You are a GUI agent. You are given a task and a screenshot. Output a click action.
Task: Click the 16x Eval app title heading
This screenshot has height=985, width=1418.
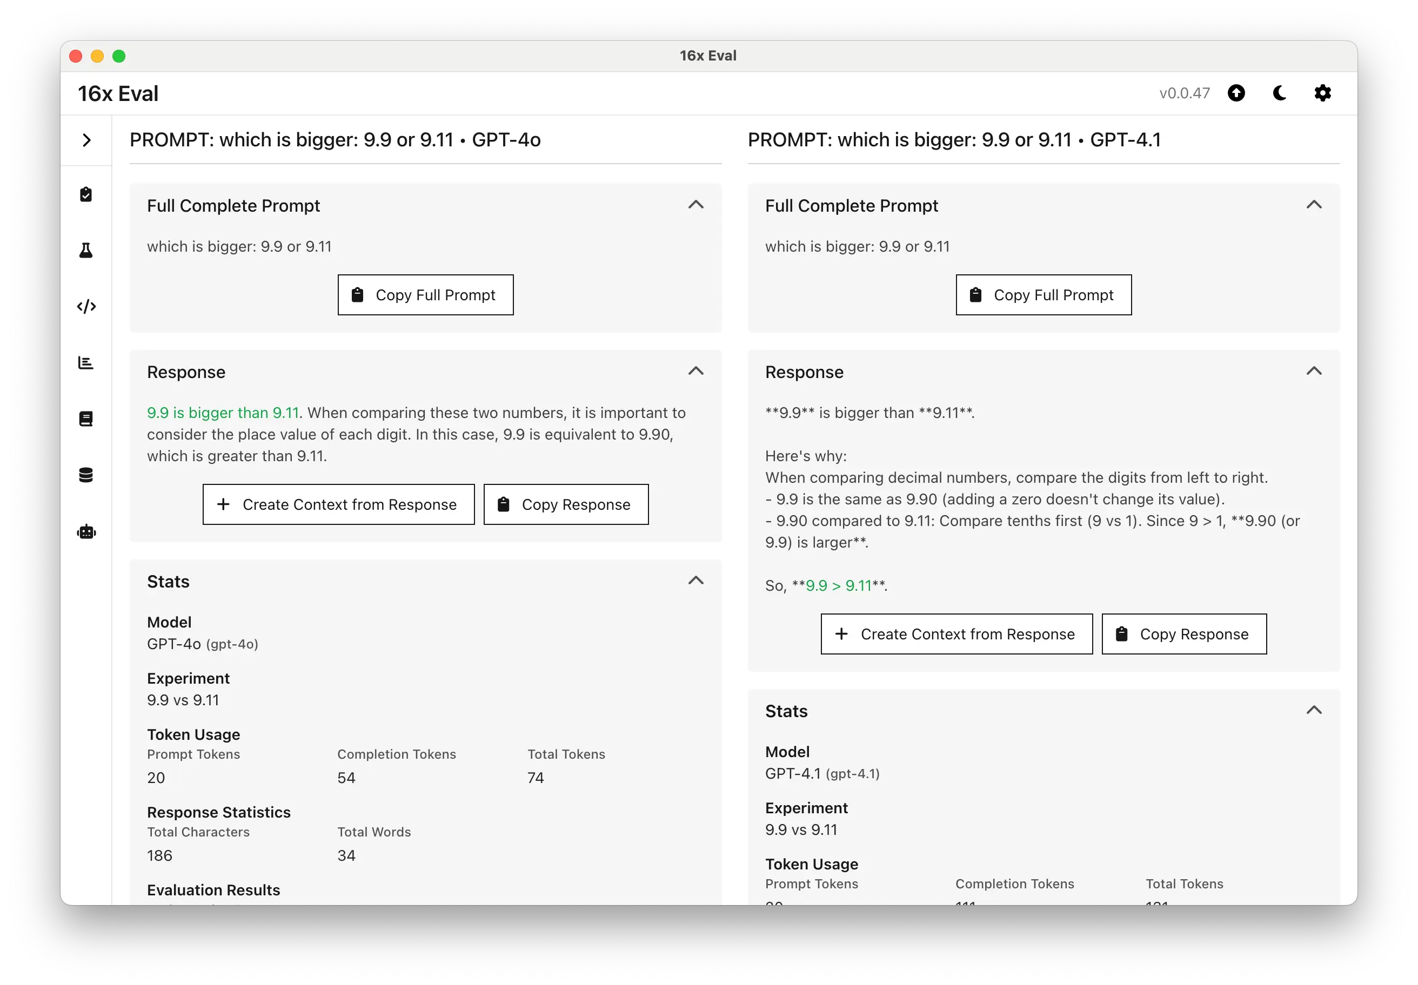point(118,93)
